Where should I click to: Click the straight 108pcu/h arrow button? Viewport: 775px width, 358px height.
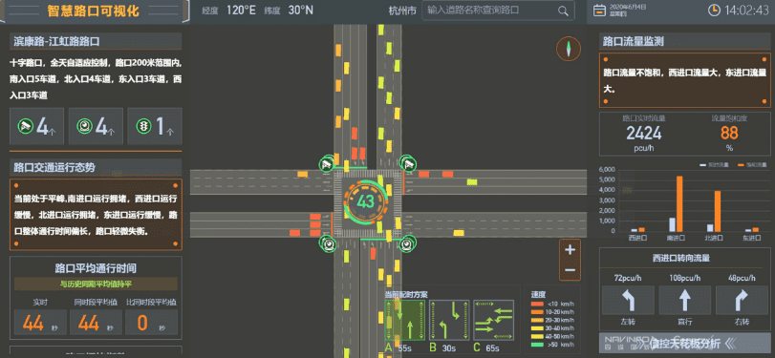[685, 300]
